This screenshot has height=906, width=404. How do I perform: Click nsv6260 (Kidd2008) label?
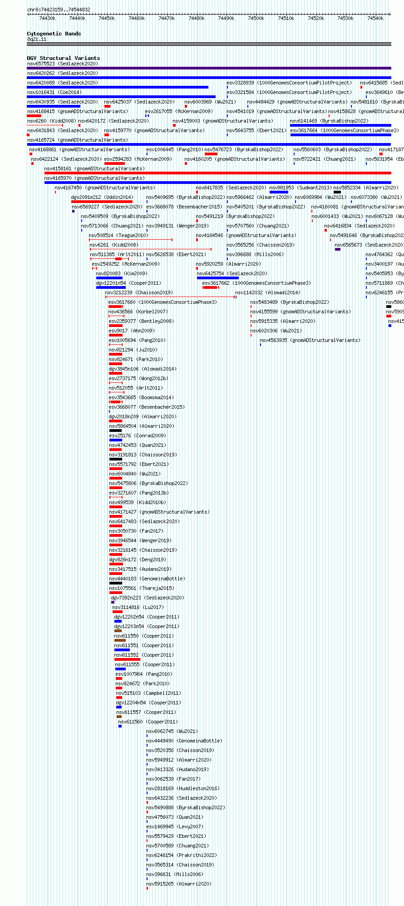52,121
